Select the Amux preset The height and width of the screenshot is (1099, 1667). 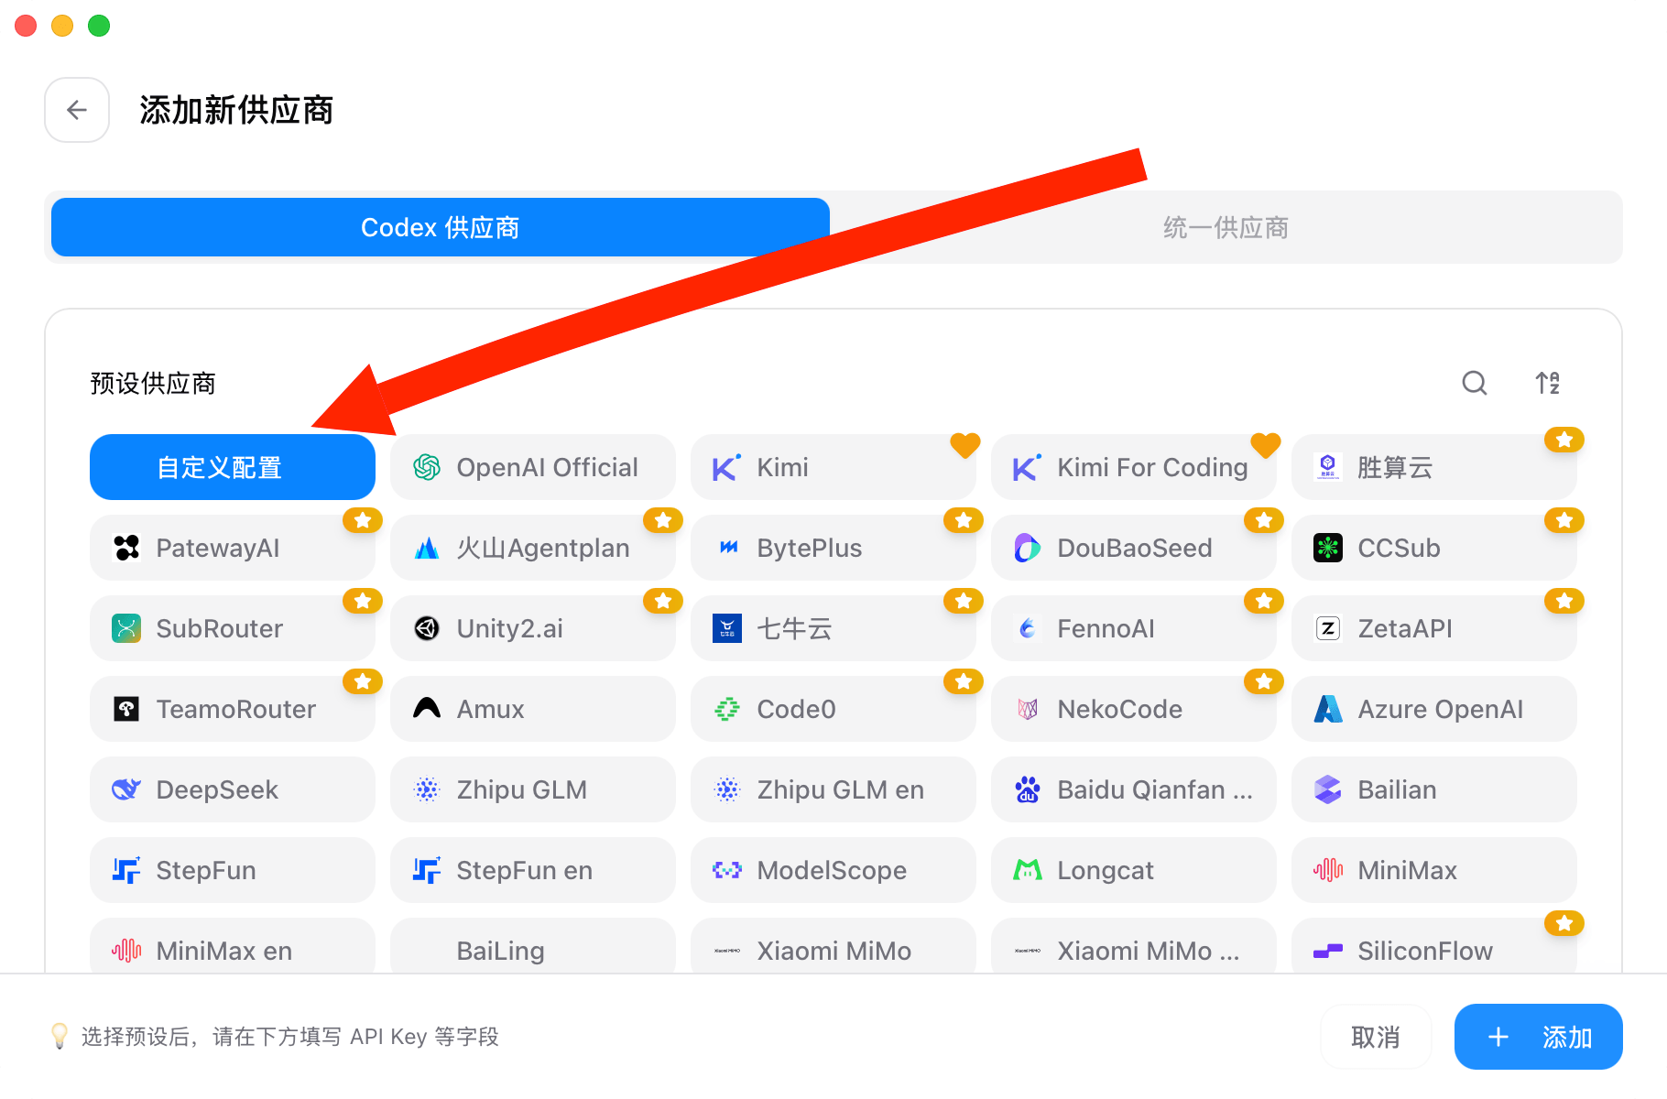[533, 709]
